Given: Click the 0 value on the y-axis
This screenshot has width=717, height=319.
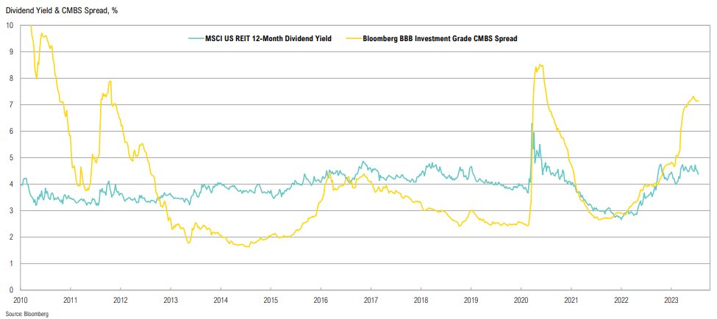Looking at the screenshot, I should pos(12,290).
